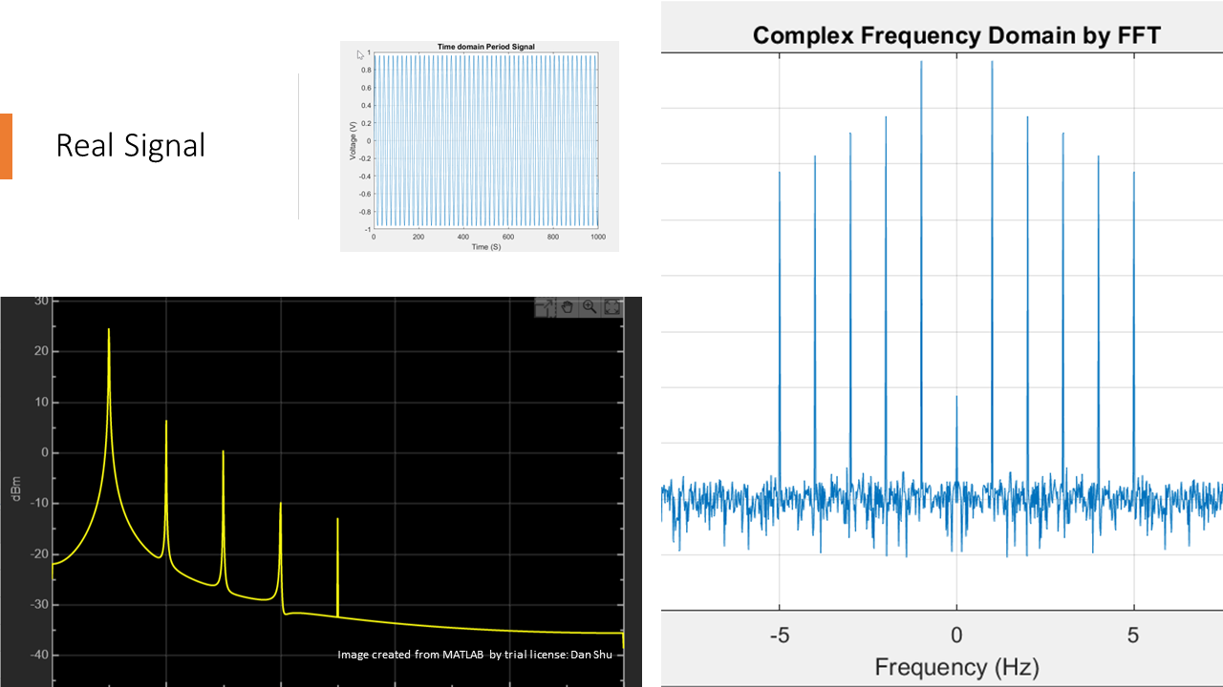This screenshot has height=687, width=1223.
Task: Click the Complex Frequency Domain by FFT title
Action: pyautogui.click(x=956, y=36)
